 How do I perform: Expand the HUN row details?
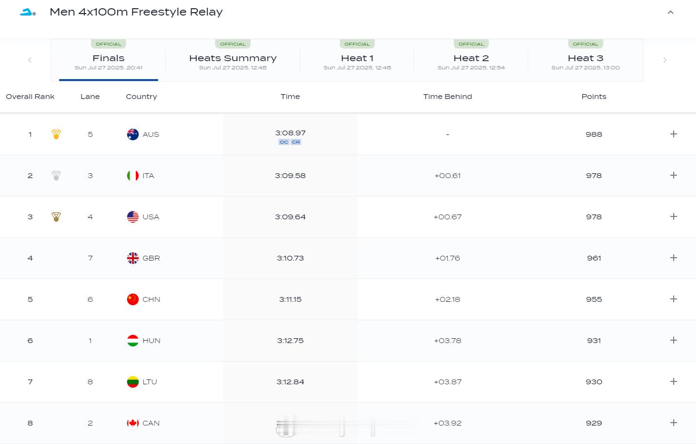coord(674,340)
